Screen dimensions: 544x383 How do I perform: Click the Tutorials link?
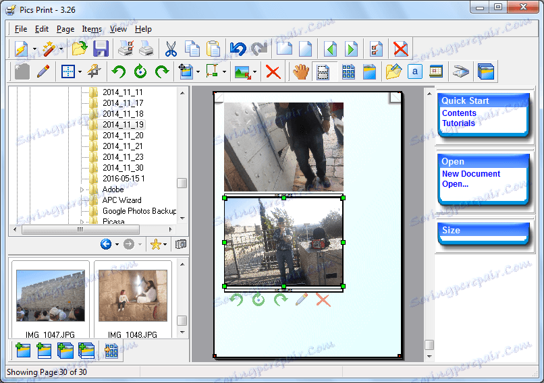[458, 123]
